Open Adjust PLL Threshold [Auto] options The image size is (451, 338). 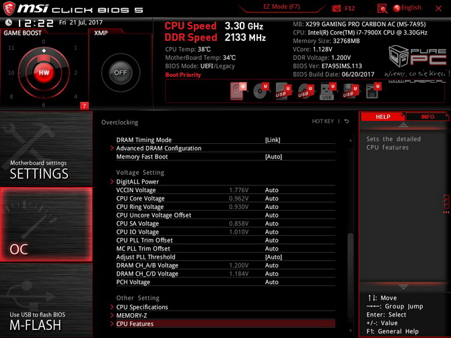click(273, 257)
